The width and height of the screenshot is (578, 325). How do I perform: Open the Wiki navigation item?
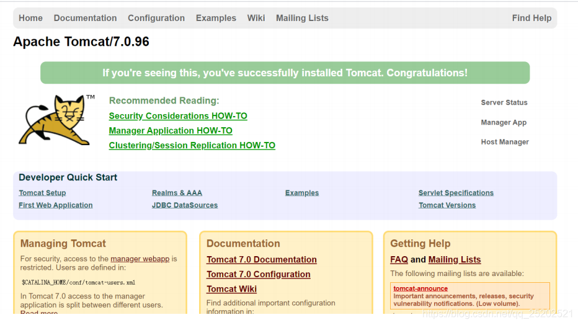[x=256, y=18]
